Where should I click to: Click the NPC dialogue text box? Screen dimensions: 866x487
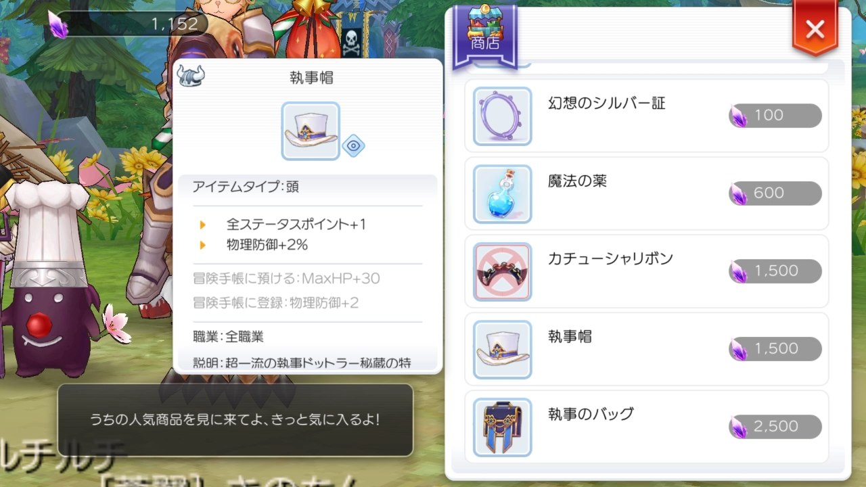(x=235, y=420)
